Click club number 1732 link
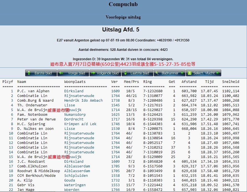247x192 pixels. pos(116,180)
